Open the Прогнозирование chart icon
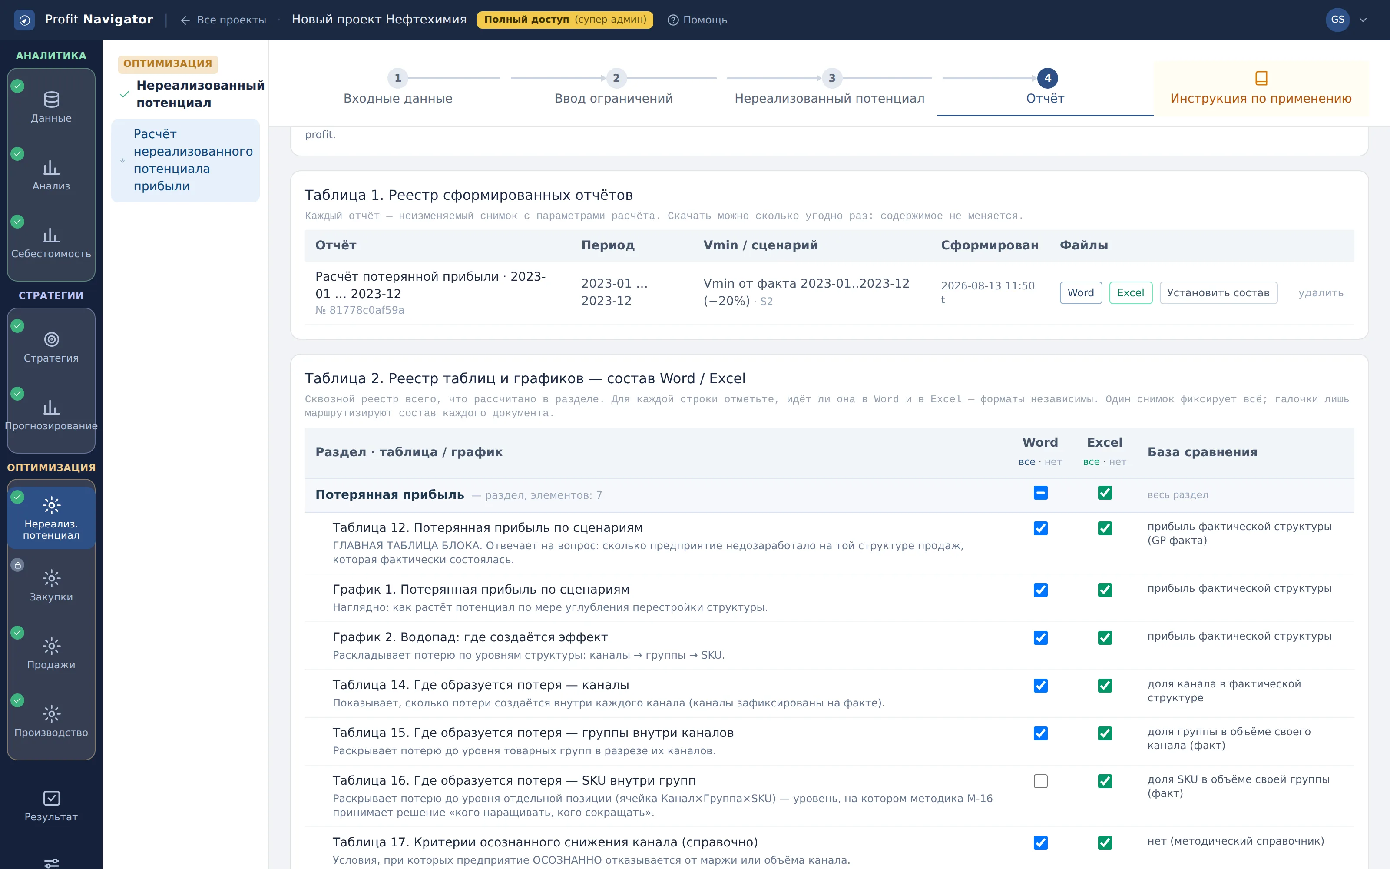 [x=51, y=407]
